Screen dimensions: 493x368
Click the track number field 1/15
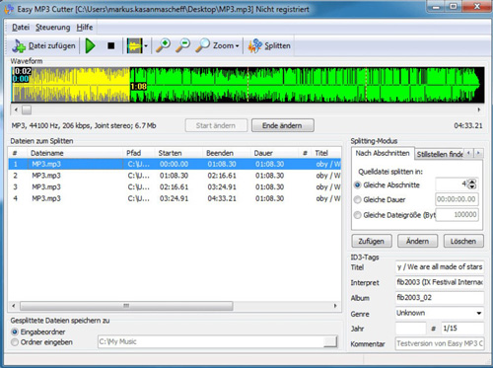pyautogui.click(x=462, y=329)
